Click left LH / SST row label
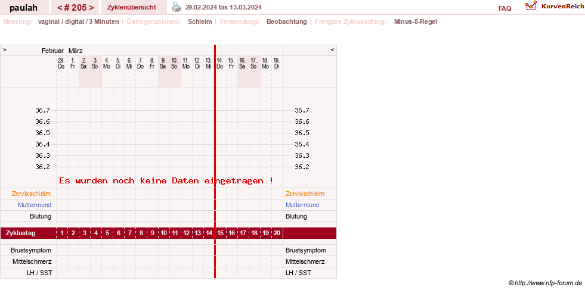Viewport: 585px width, 290px height. [39, 273]
